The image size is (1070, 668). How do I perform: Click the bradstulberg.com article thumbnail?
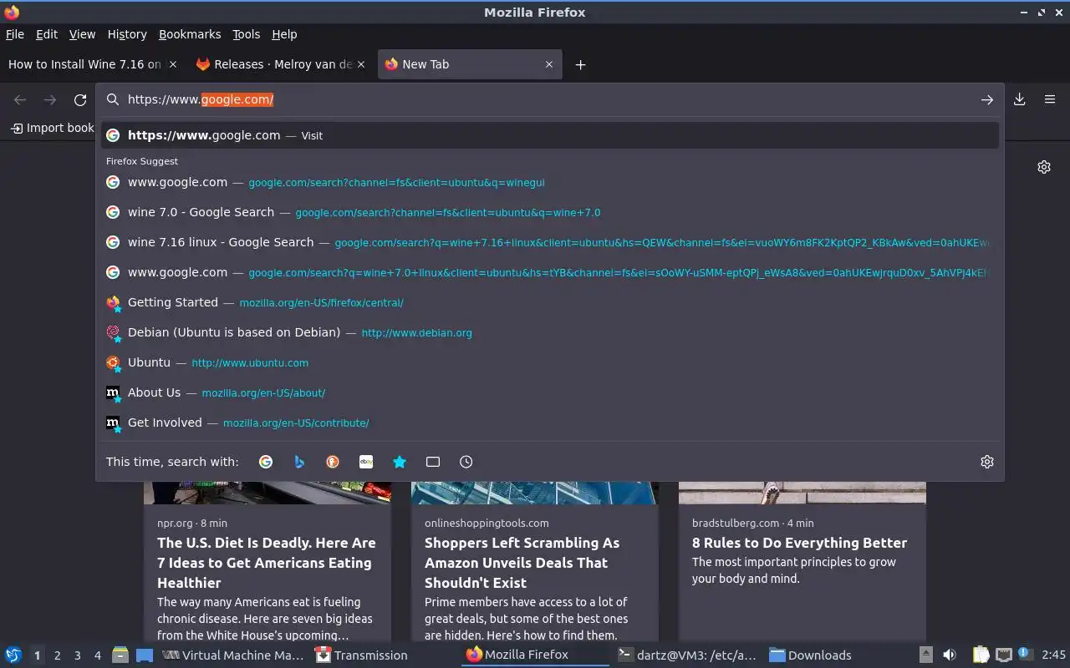(x=802, y=493)
